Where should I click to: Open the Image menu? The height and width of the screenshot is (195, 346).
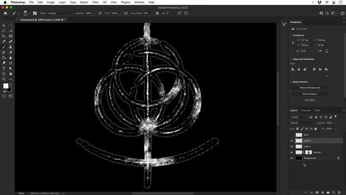point(50,2)
